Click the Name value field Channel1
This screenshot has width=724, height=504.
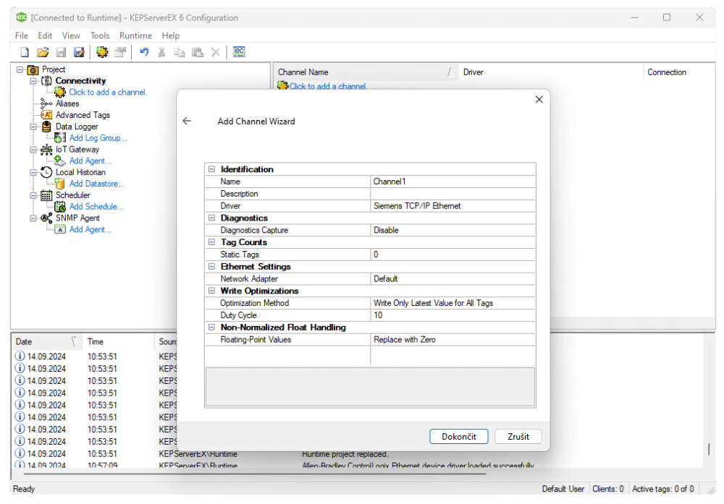(452, 181)
